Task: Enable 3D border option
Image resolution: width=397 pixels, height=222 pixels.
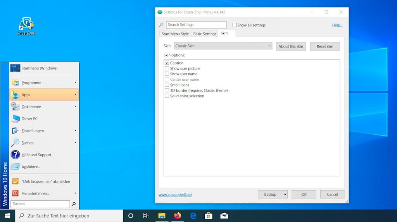Action: (x=167, y=90)
